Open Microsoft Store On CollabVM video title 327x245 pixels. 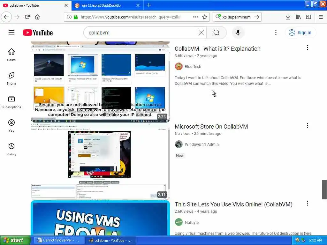coord(211,126)
